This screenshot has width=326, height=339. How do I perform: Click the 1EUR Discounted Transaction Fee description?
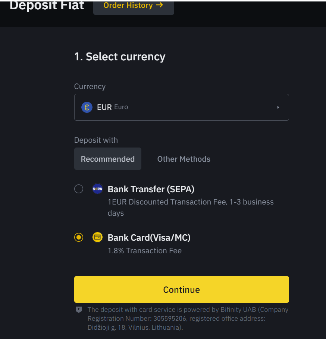[x=190, y=202]
